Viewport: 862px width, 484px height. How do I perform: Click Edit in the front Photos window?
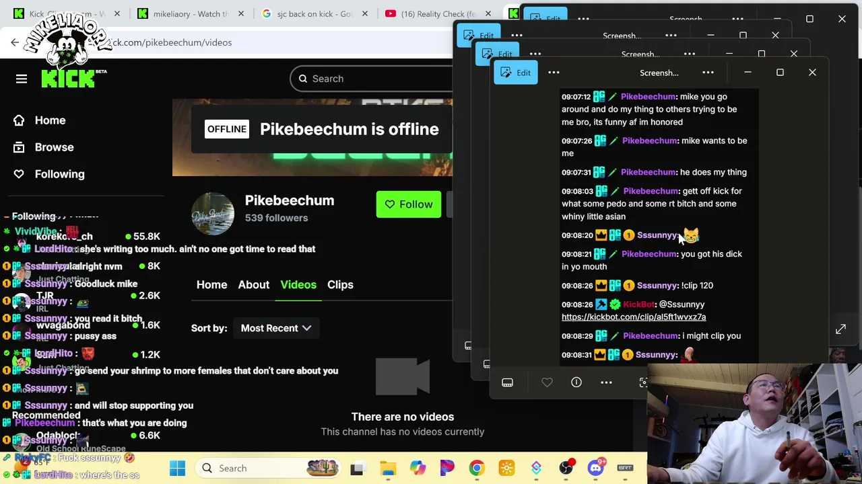pos(516,73)
